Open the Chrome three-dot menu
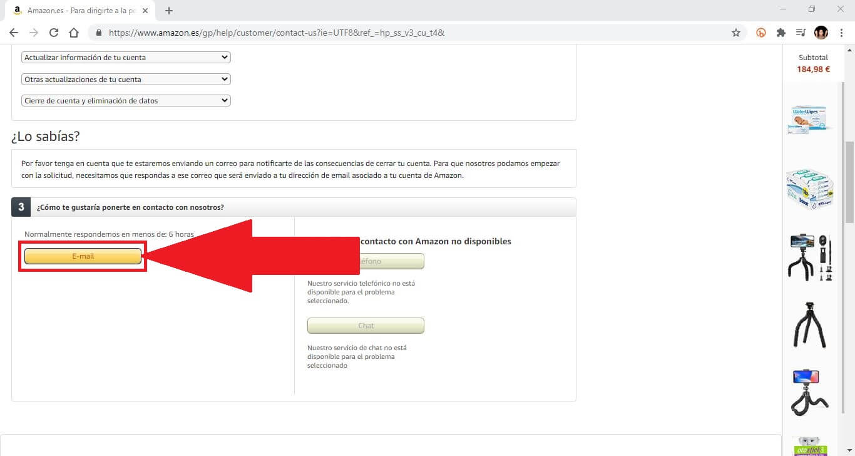The image size is (855, 456). click(842, 33)
